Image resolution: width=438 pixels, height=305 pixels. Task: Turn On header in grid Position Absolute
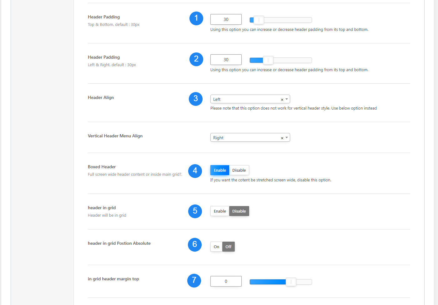click(x=216, y=247)
